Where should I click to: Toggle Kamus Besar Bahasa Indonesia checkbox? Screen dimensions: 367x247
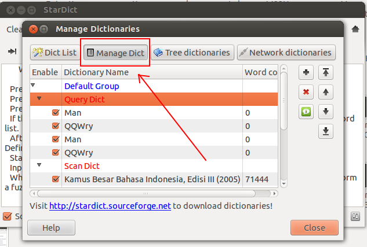point(56,179)
